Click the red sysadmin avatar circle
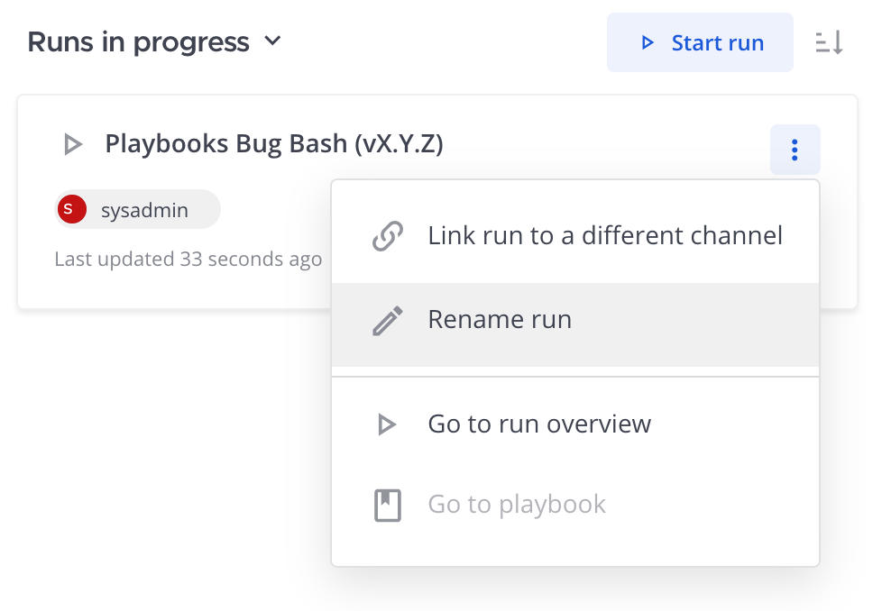Image resolution: width=882 pixels, height=611 pixels. point(71,208)
